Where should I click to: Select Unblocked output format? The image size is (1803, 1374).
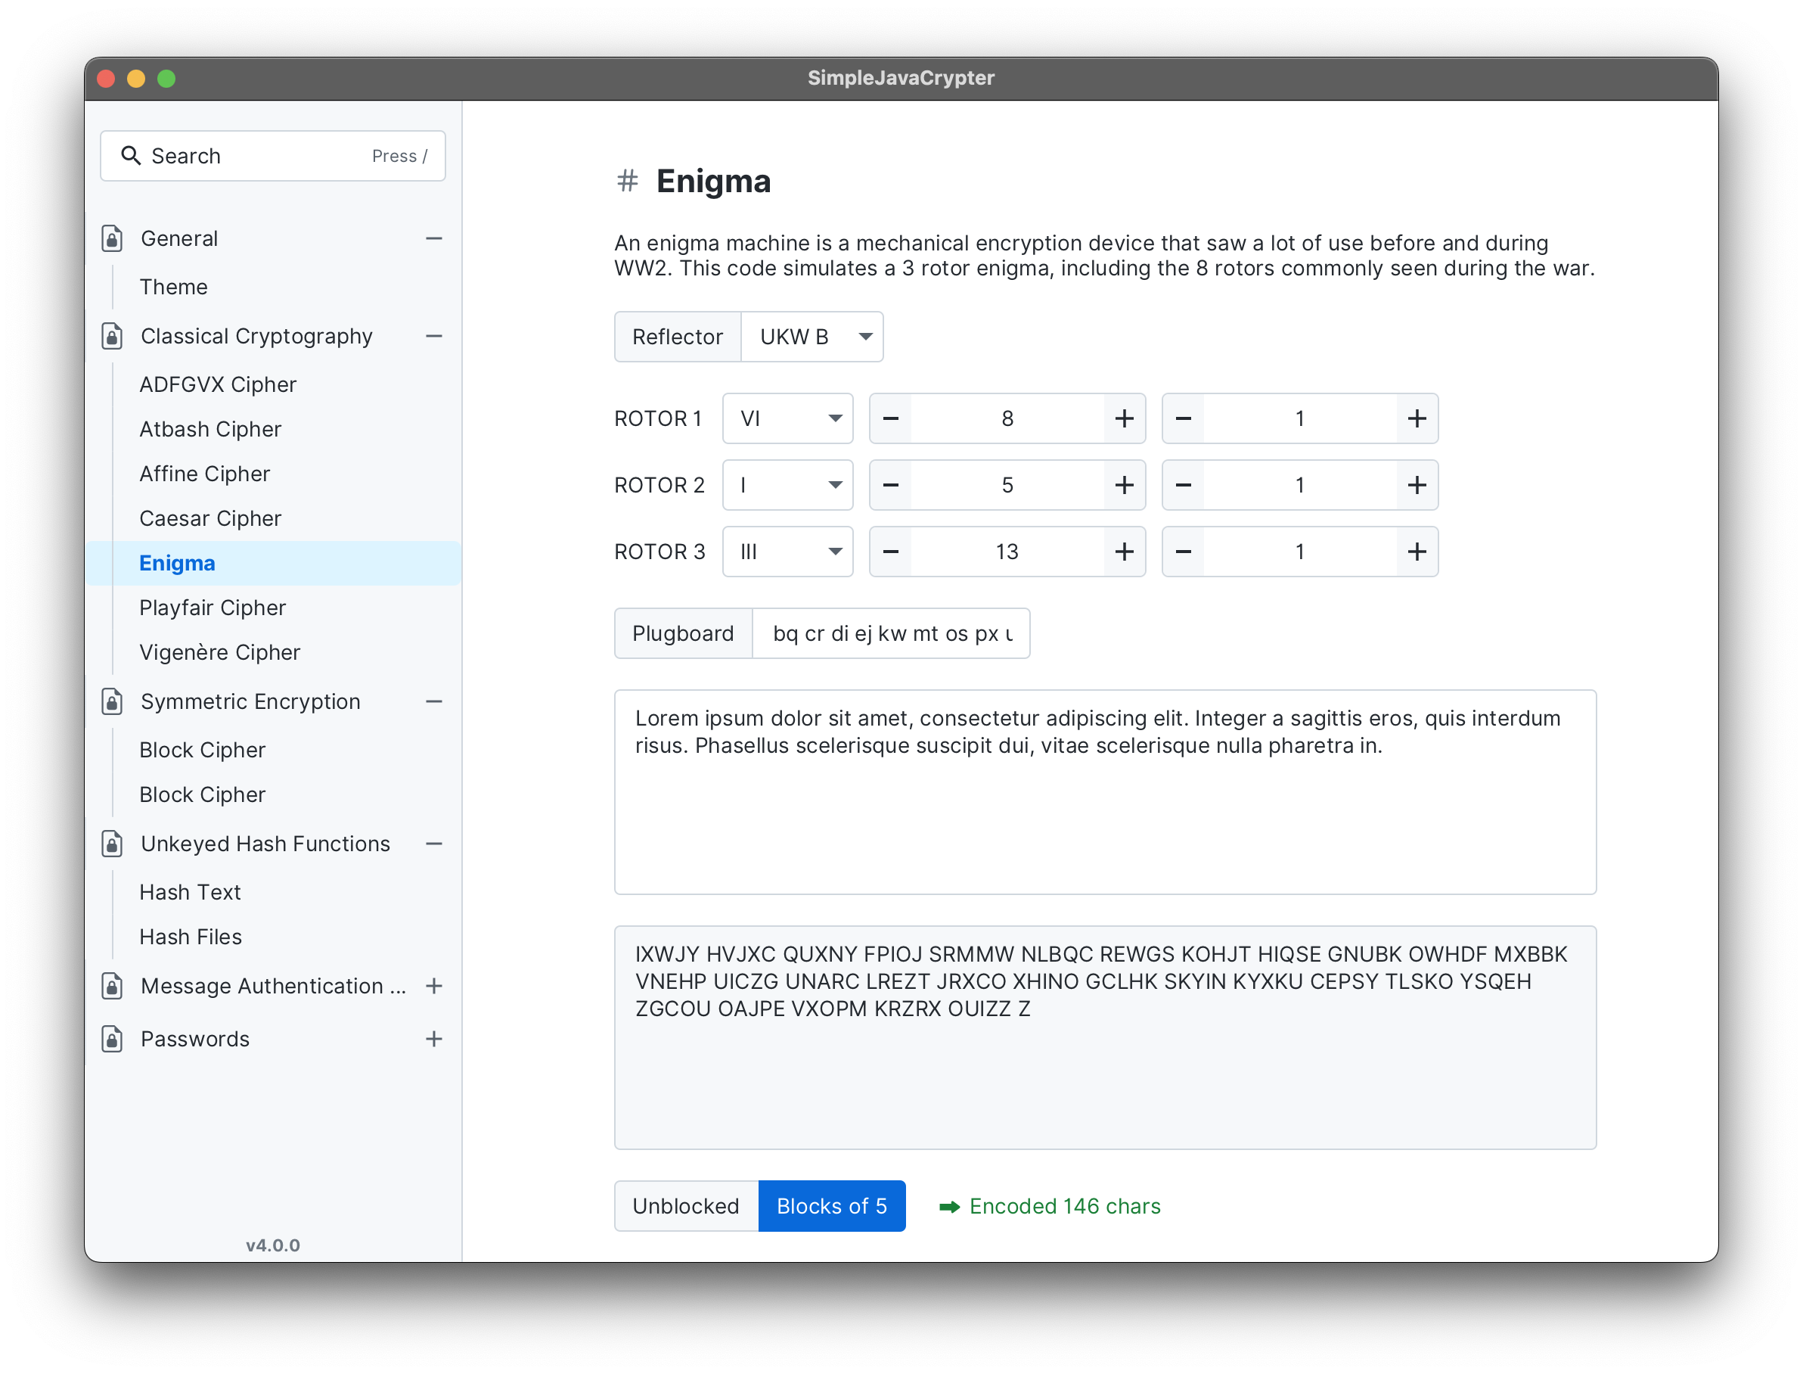click(x=686, y=1205)
